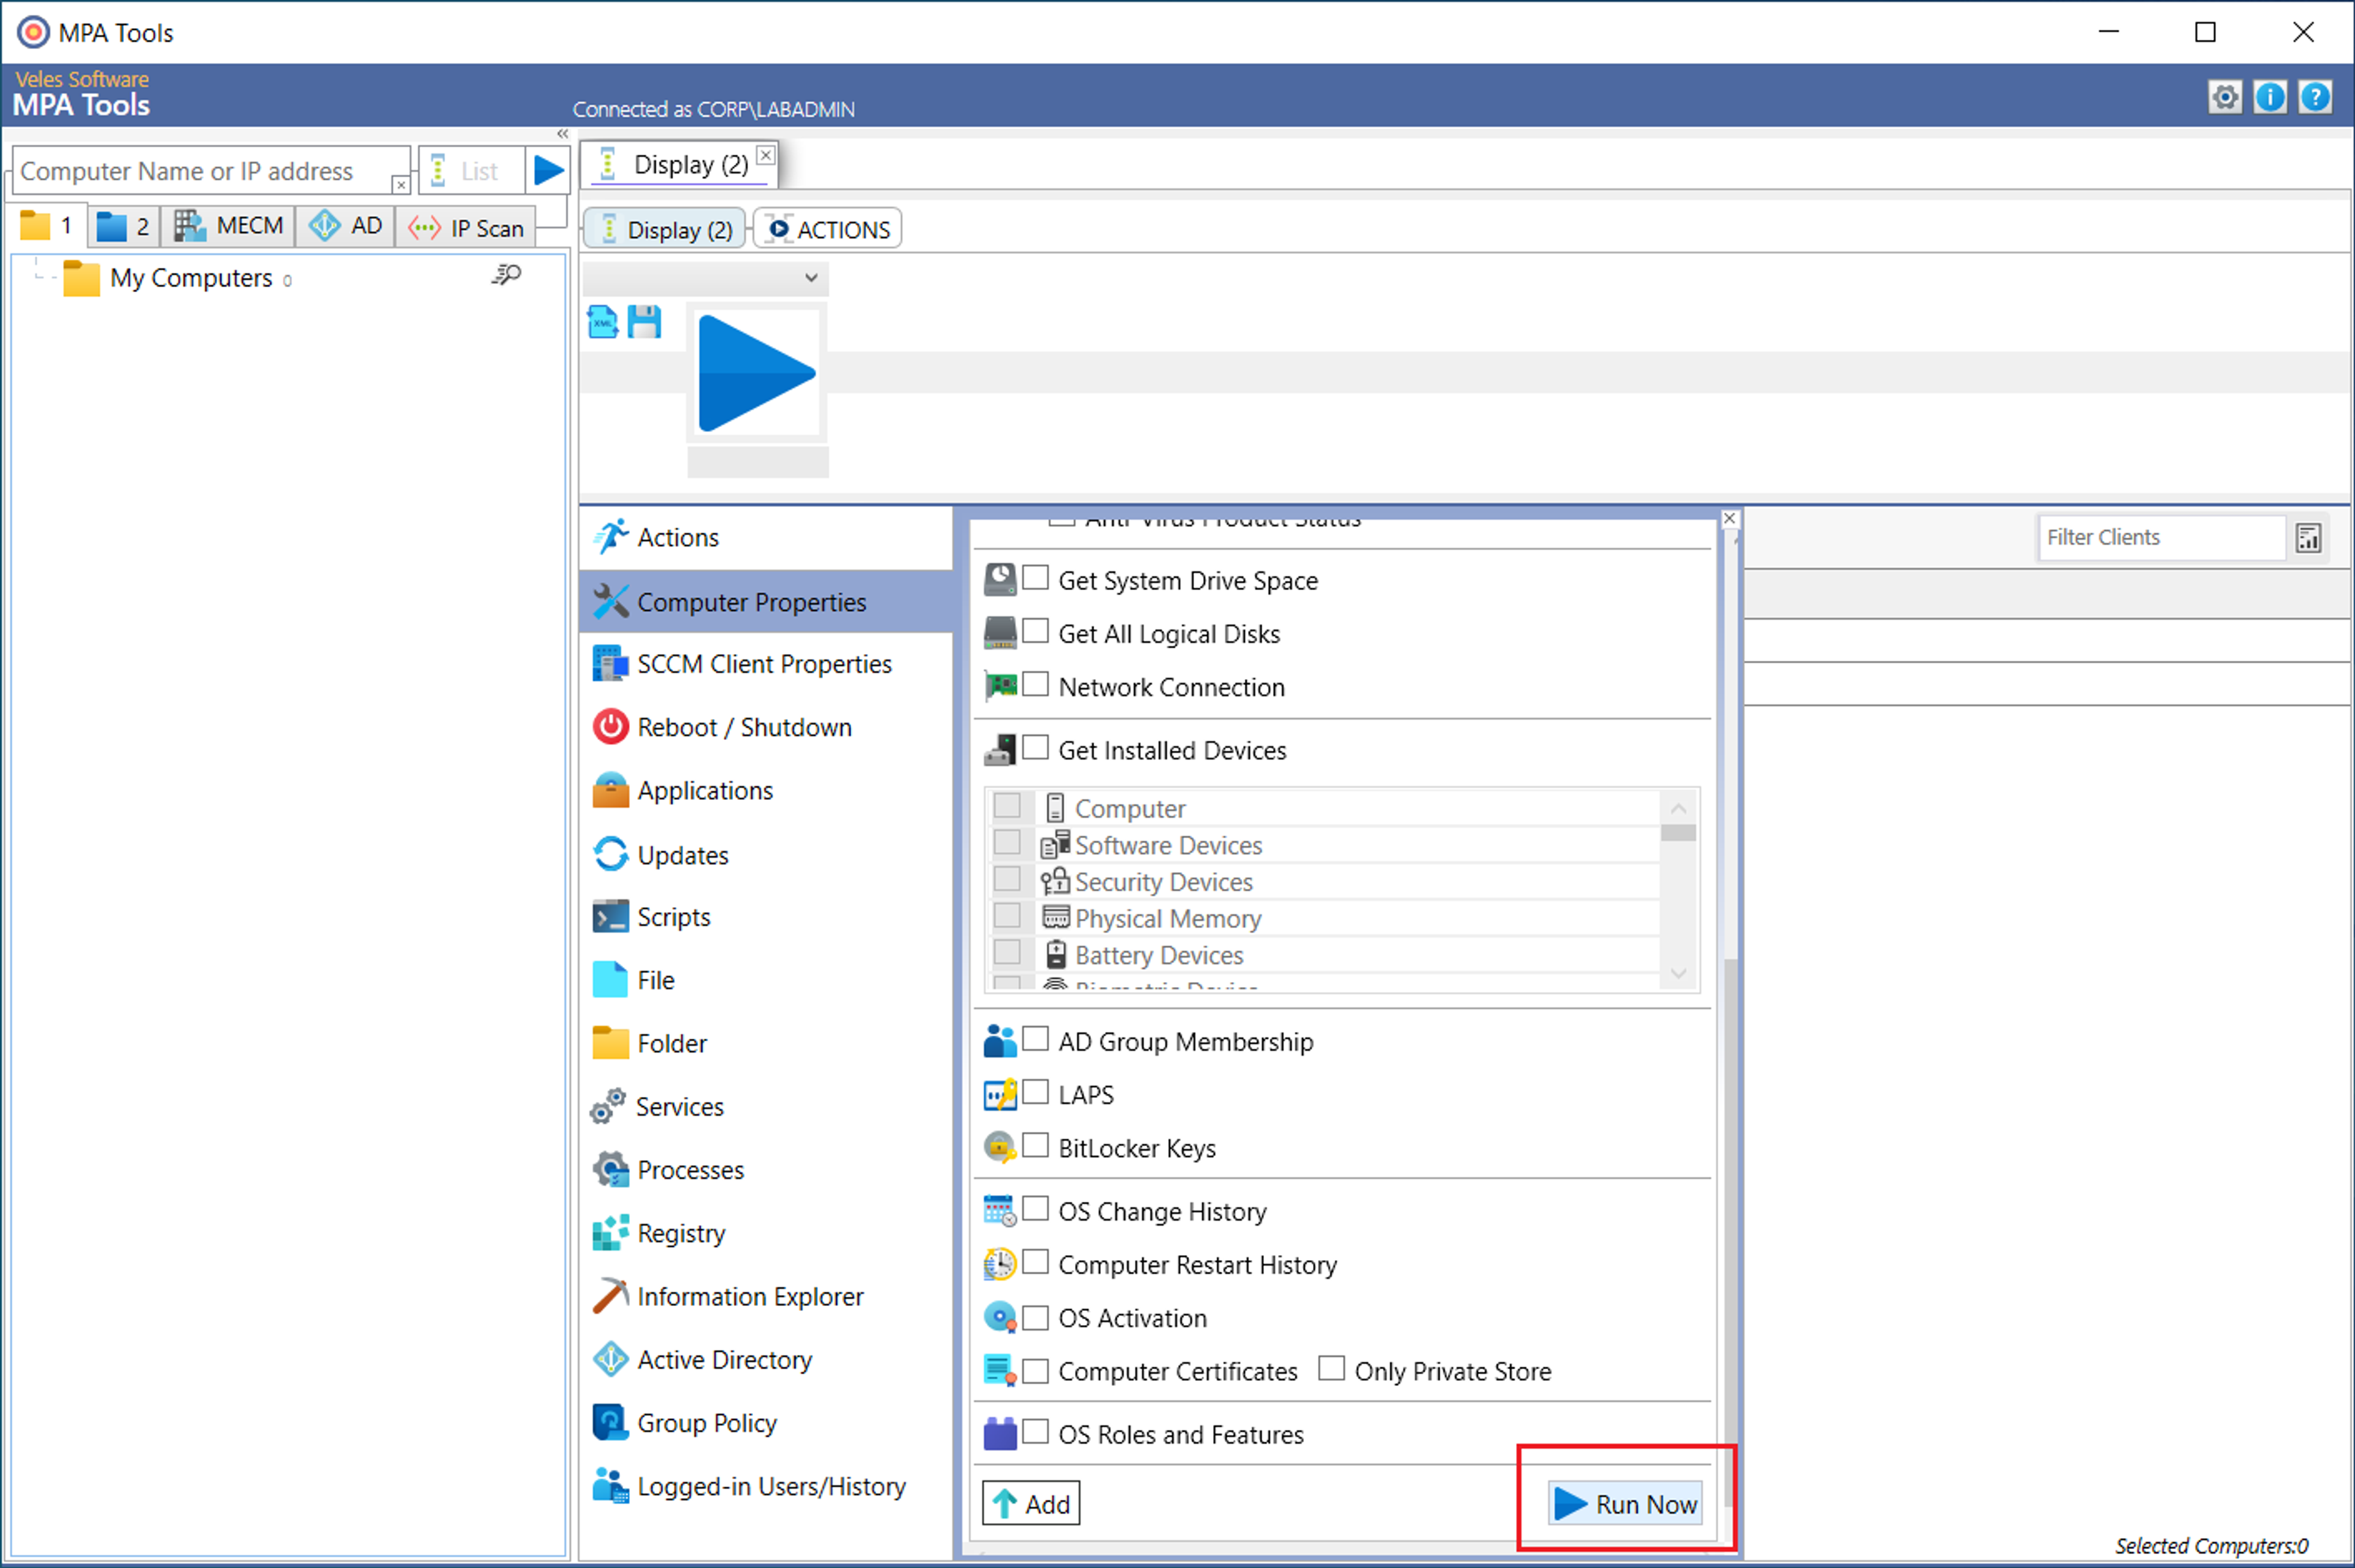Click the Filter Clients input field

pos(2162,537)
